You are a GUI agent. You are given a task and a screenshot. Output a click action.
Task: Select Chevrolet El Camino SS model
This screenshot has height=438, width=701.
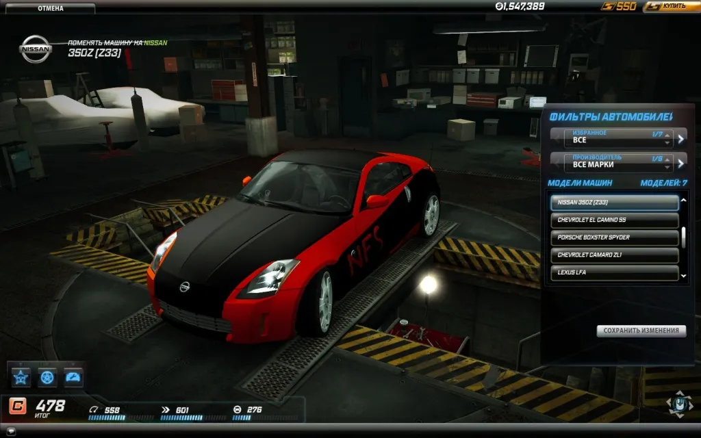point(615,220)
